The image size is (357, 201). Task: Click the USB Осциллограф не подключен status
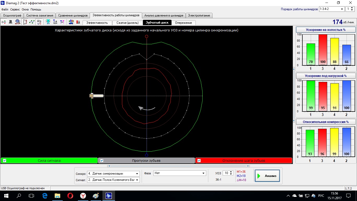[x=23, y=188]
